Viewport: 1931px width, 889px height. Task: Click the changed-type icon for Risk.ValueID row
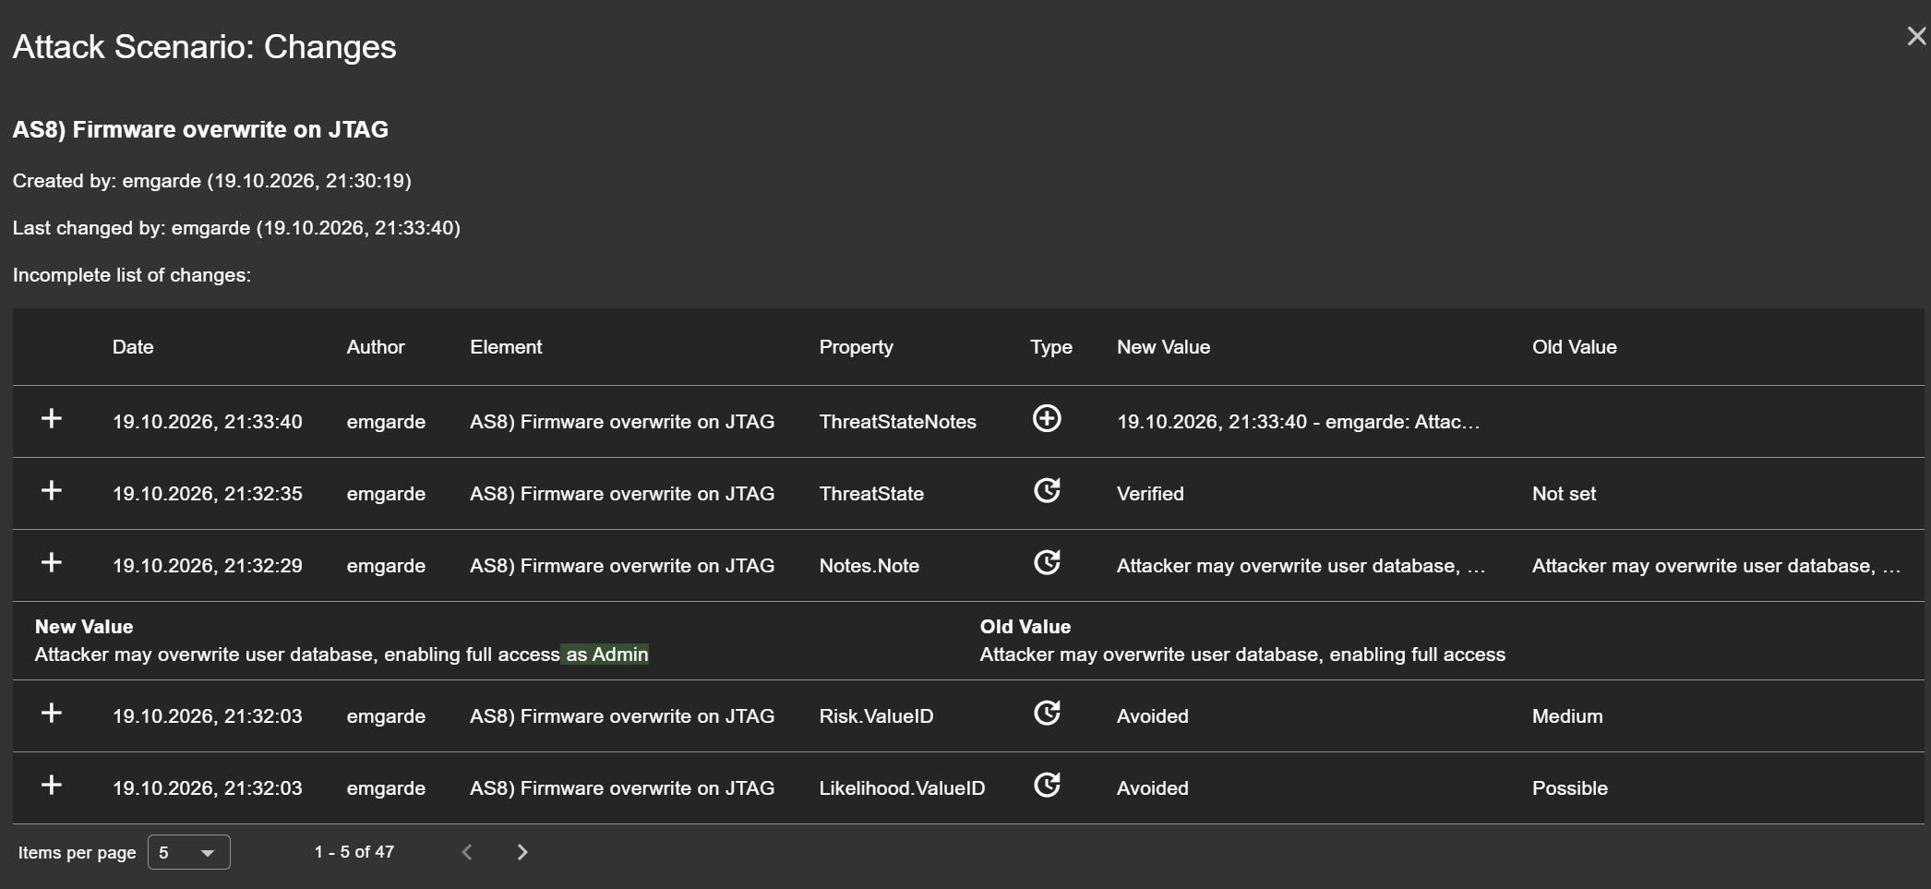tap(1047, 714)
